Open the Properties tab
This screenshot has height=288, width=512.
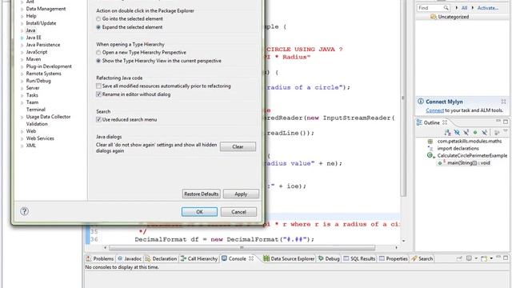click(394, 258)
